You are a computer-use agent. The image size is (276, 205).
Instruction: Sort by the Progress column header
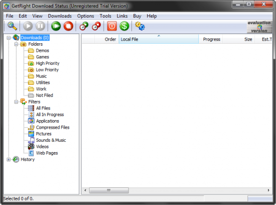[211, 39]
